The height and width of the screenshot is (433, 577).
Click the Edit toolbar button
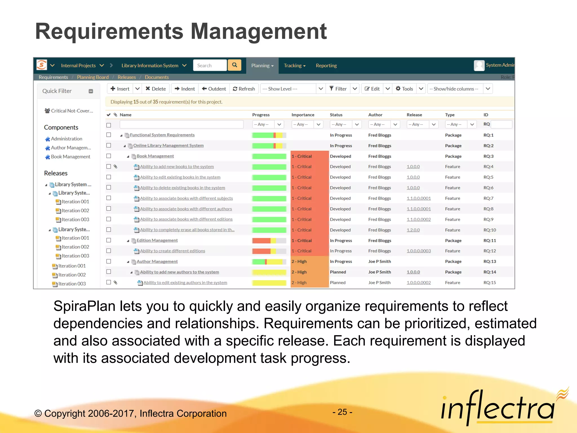pos(372,89)
